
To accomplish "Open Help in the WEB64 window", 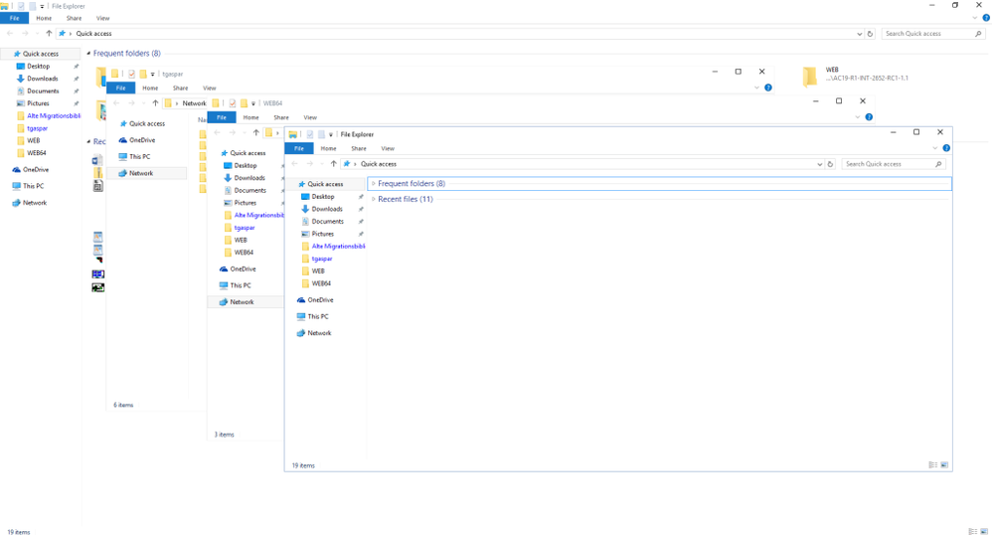I will tap(869, 117).
